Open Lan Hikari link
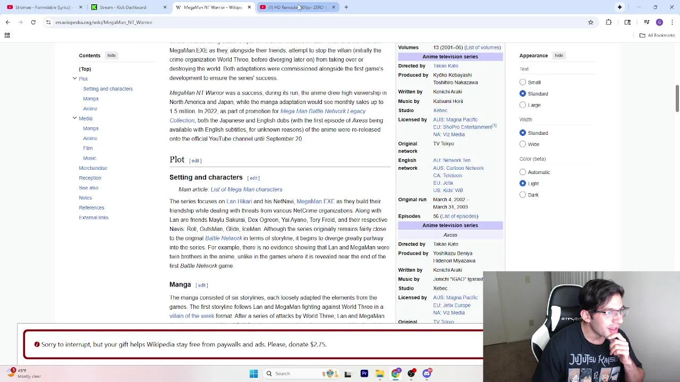The height and width of the screenshot is (382, 680). [x=239, y=202]
